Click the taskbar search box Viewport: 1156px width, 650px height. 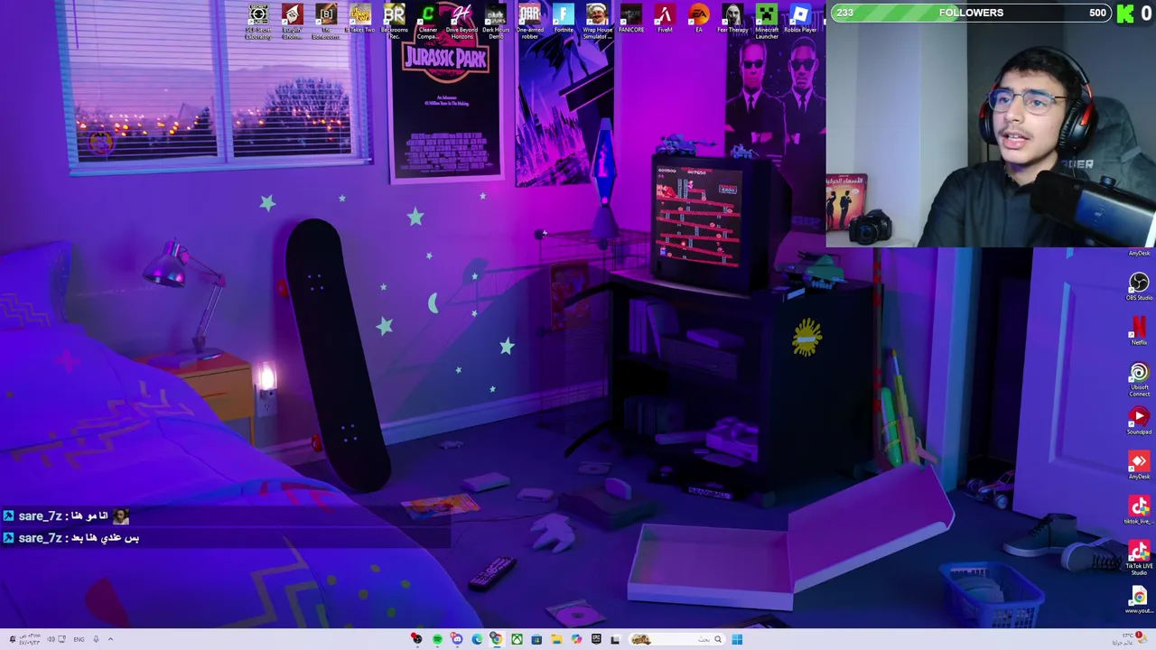pos(677,639)
